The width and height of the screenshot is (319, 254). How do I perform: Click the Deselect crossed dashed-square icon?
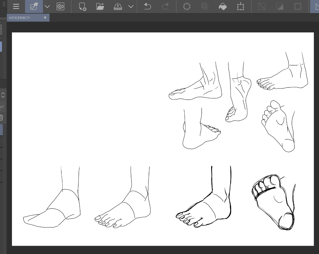[x=262, y=7]
